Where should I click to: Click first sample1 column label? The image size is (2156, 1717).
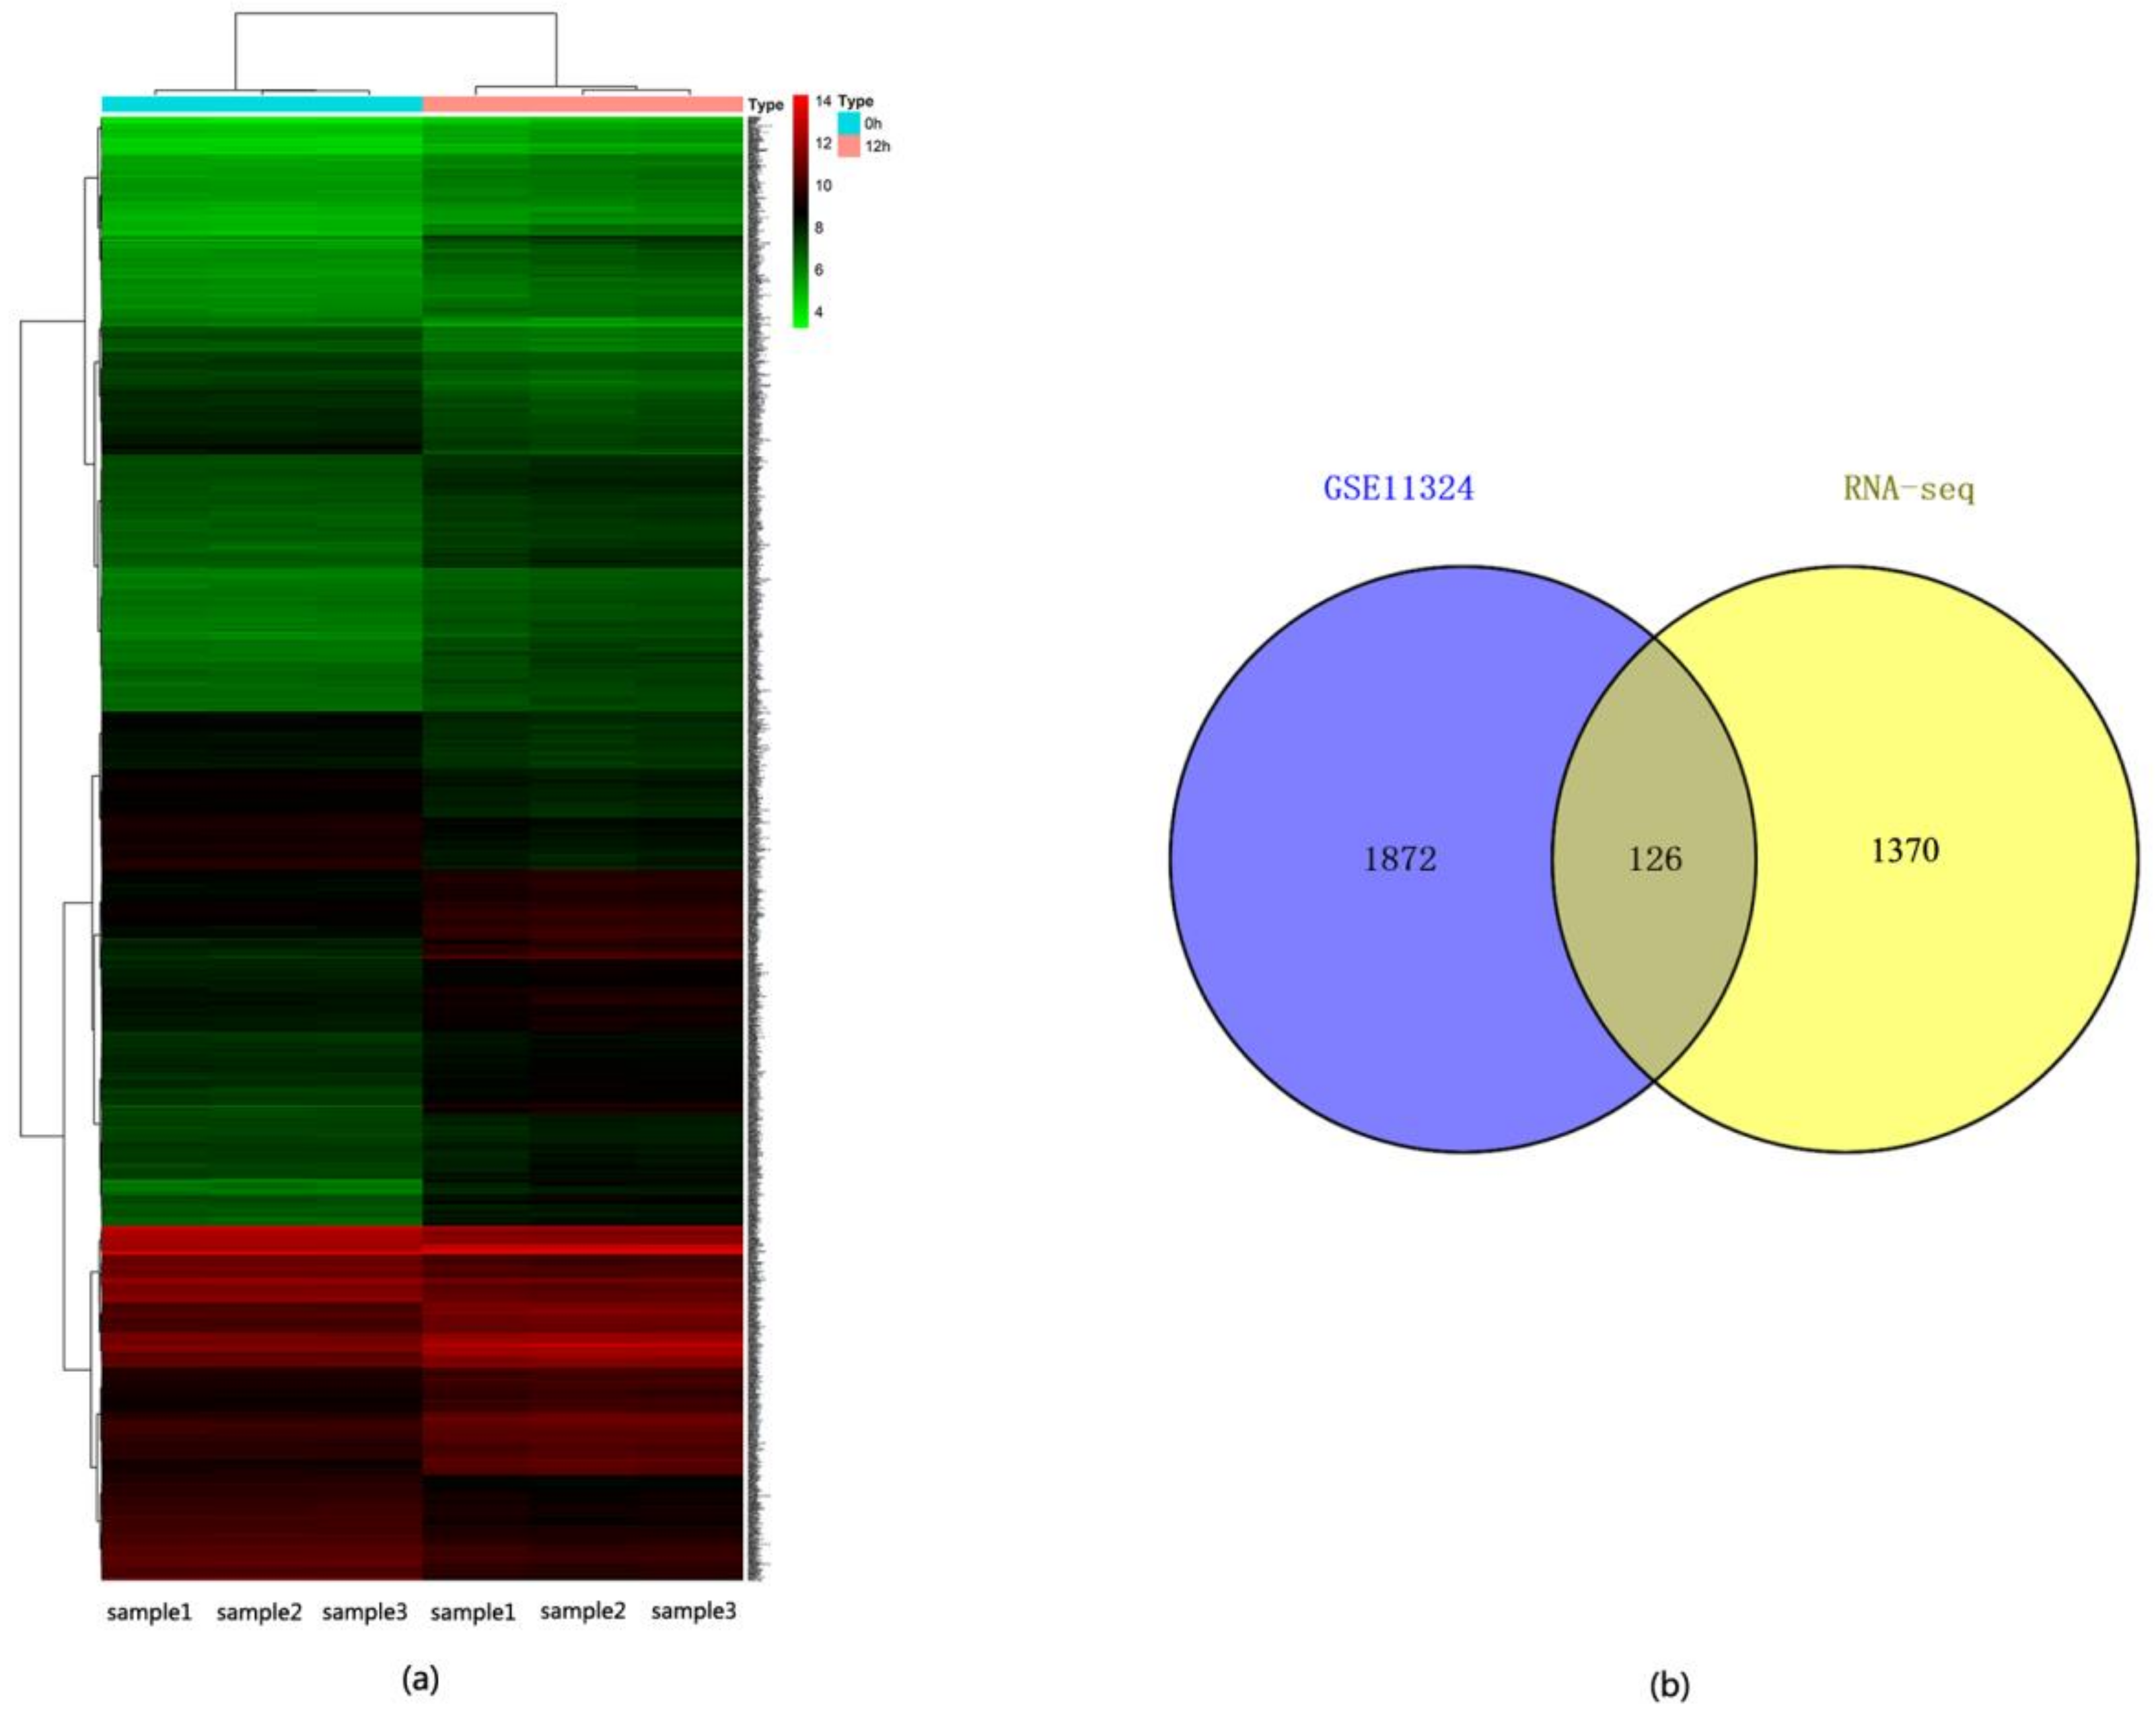(149, 1612)
